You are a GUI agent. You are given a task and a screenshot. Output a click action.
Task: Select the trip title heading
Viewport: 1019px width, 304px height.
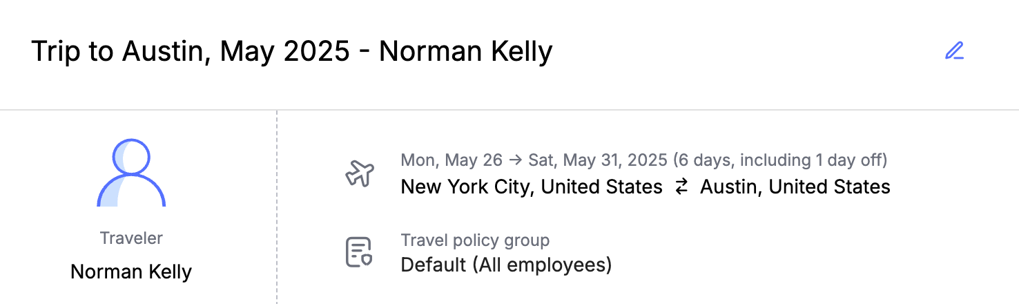(x=292, y=52)
